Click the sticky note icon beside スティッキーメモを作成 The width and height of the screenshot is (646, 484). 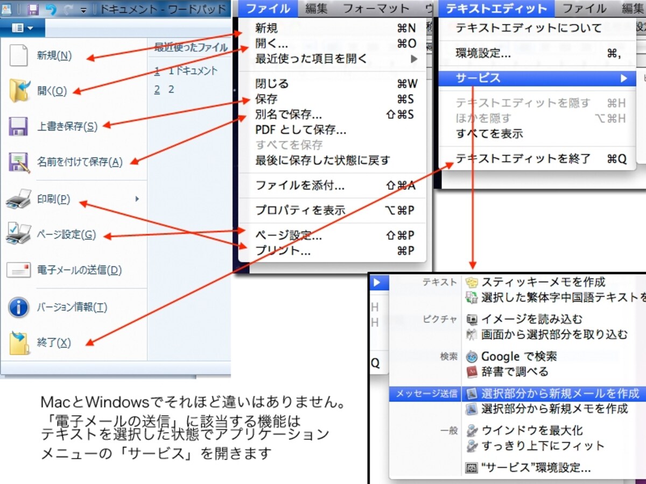click(x=472, y=282)
